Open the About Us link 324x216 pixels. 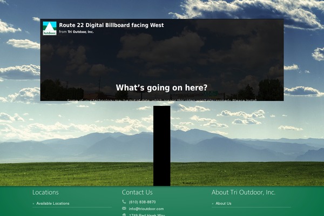pyautogui.click(x=224, y=204)
